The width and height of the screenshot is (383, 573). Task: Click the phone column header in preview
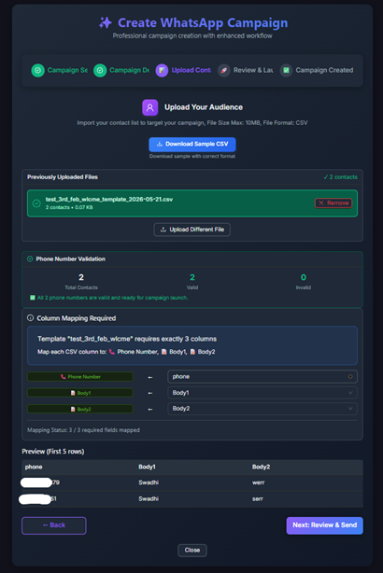pyautogui.click(x=34, y=467)
